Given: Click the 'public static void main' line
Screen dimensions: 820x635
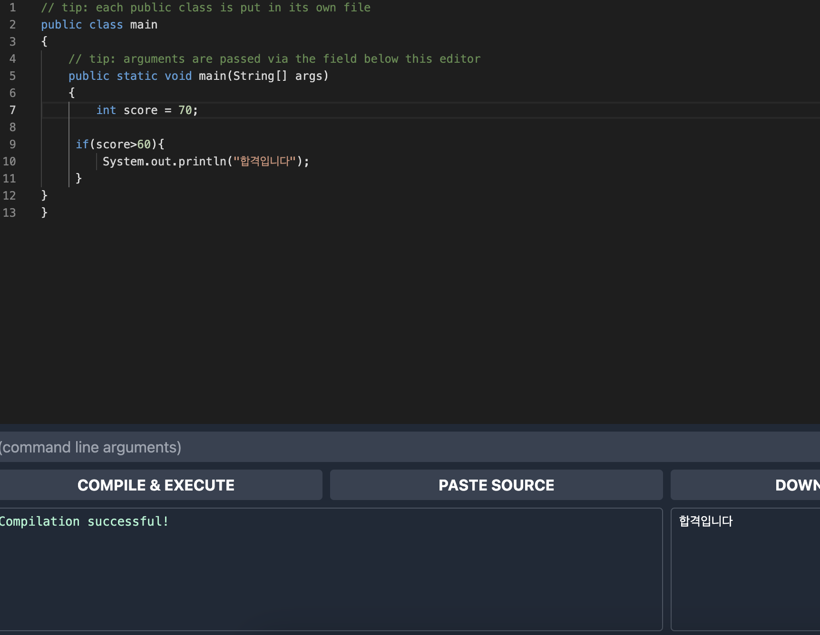Looking at the screenshot, I should pyautogui.click(x=198, y=76).
